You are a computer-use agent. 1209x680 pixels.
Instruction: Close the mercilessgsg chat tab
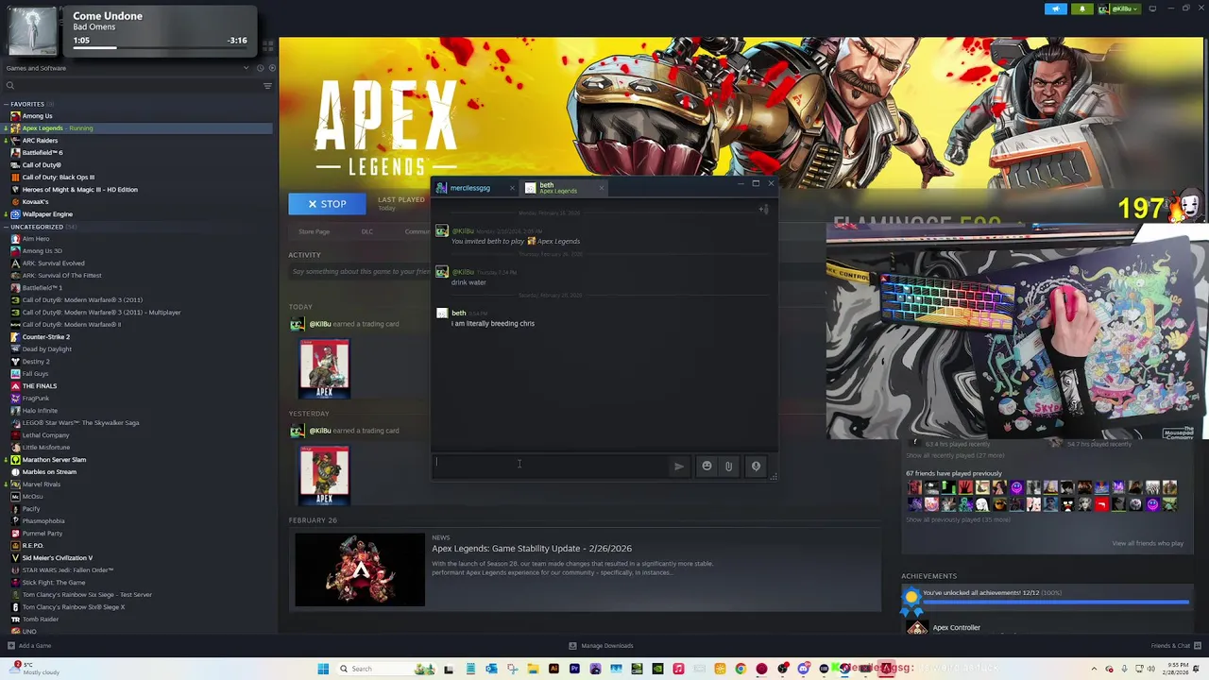[512, 188]
